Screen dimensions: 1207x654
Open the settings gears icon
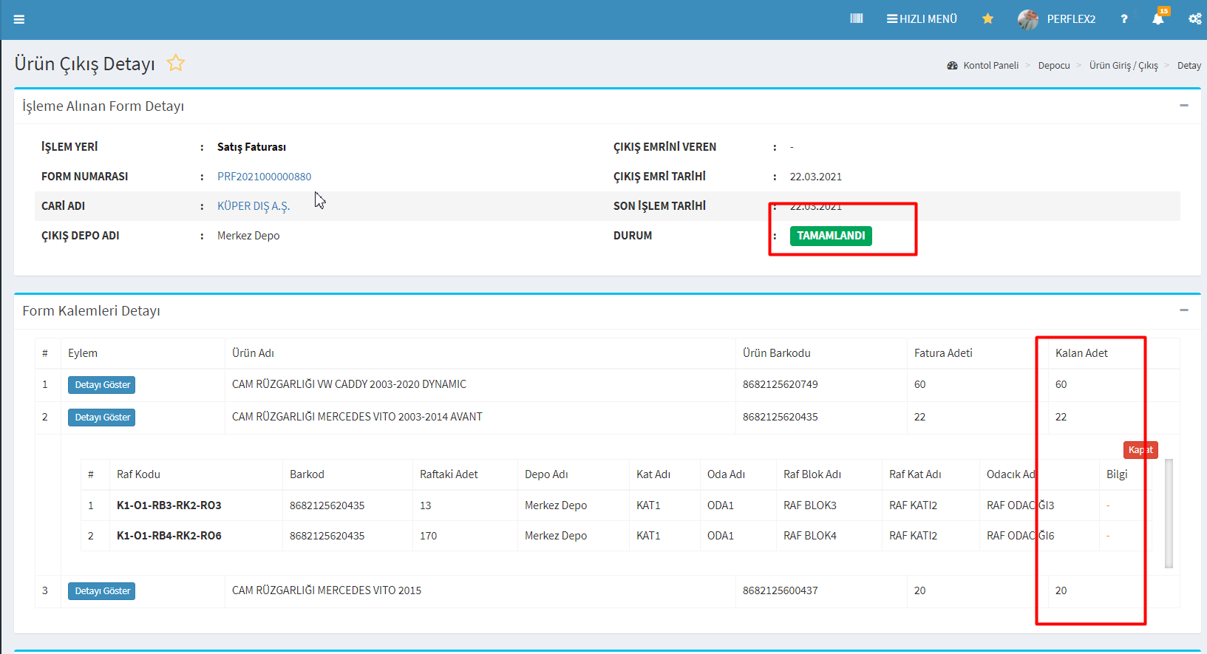point(1194,19)
